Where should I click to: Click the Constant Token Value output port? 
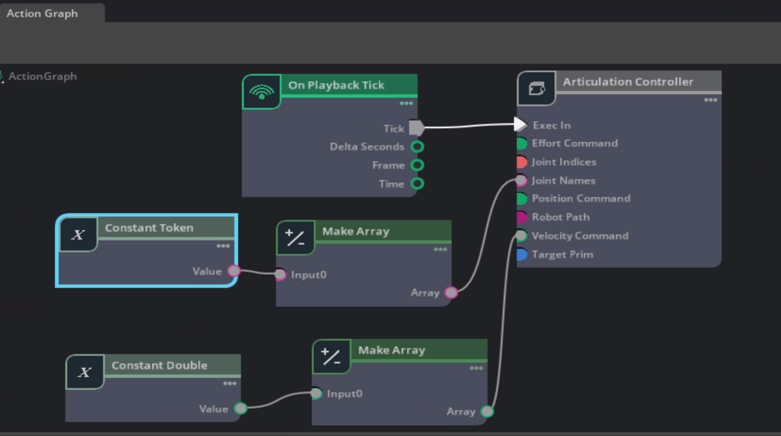click(234, 271)
